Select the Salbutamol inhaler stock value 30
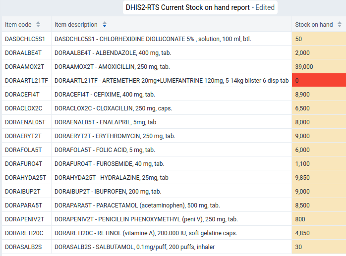The height and width of the screenshot is (256, 346). tap(319, 247)
